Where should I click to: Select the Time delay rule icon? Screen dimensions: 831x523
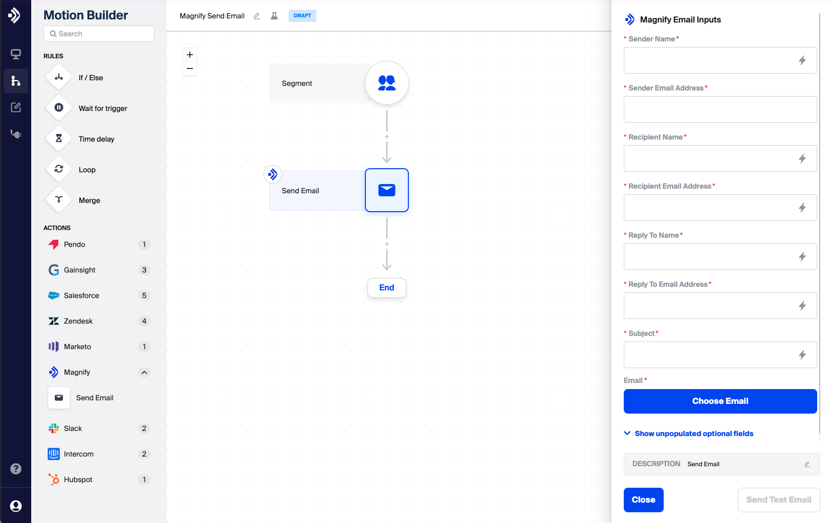[x=58, y=139]
